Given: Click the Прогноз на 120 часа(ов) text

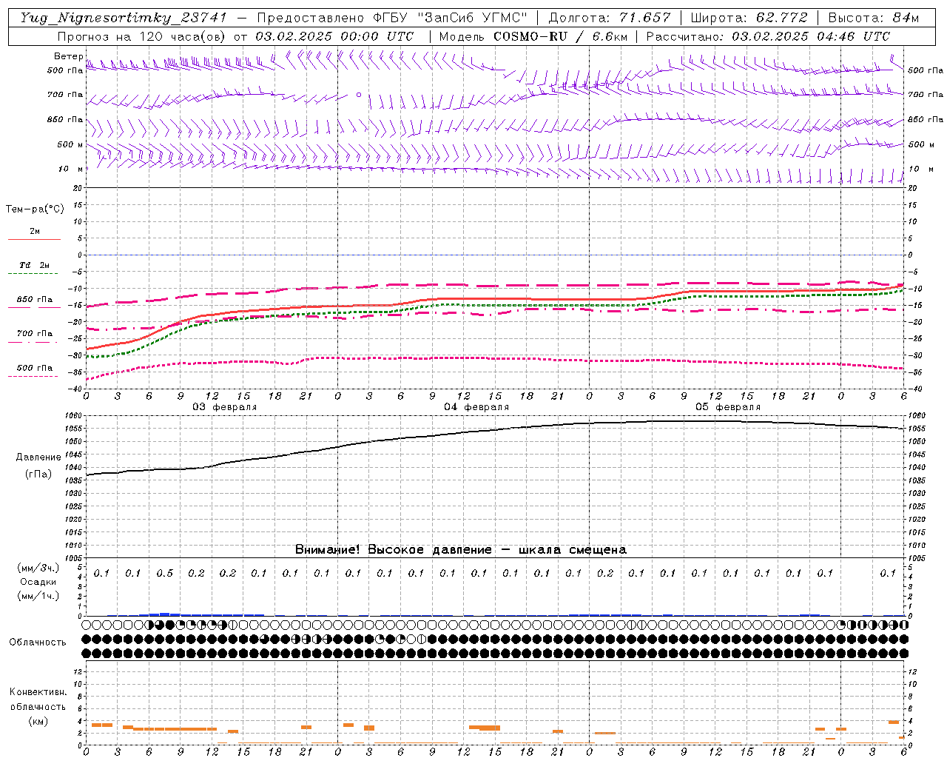Looking at the screenshot, I should pyautogui.click(x=141, y=36).
